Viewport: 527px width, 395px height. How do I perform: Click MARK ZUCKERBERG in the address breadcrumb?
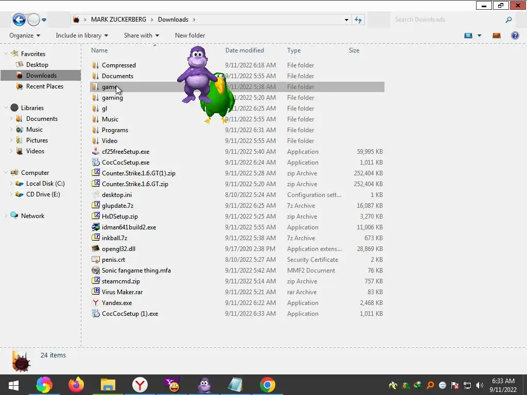(119, 20)
